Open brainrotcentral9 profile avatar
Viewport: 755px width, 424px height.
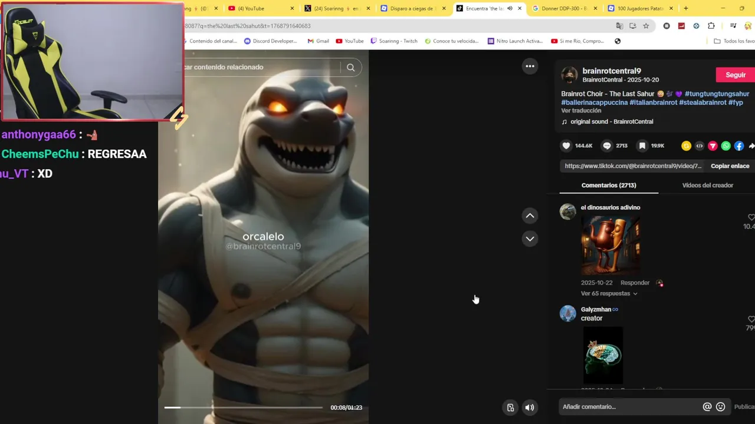[569, 75]
